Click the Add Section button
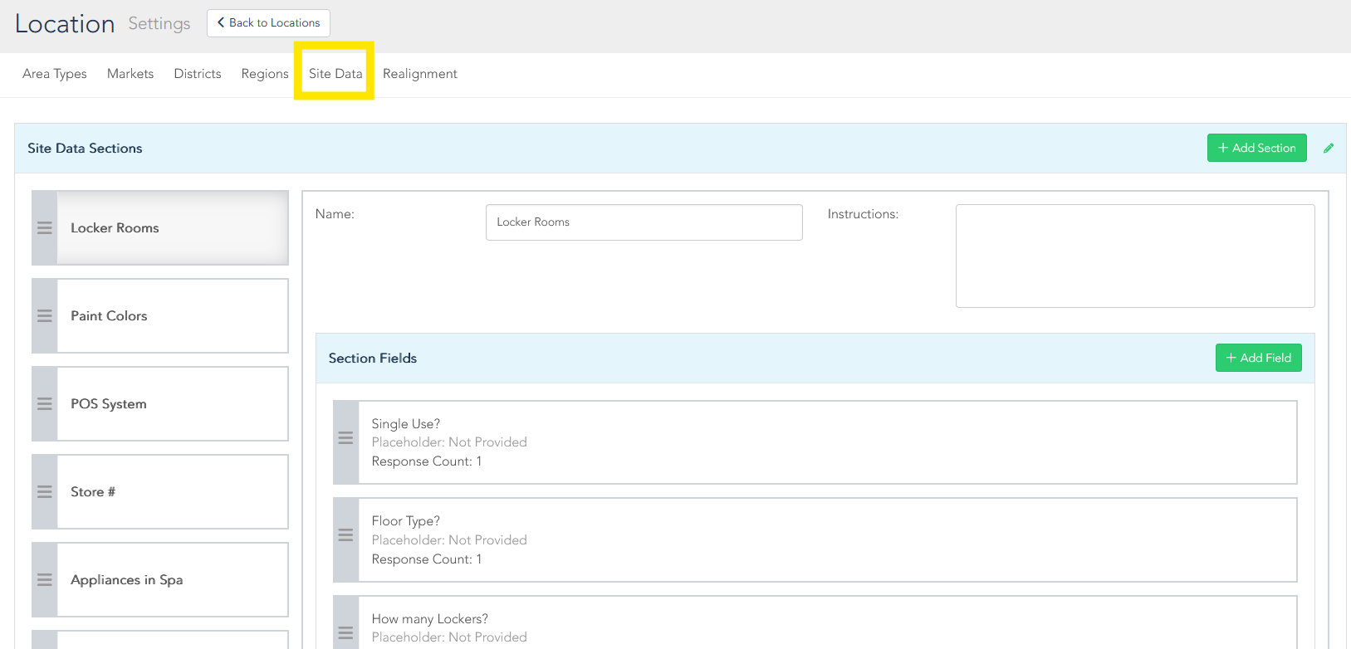Screen dimensions: 1351x649 click(x=1256, y=149)
